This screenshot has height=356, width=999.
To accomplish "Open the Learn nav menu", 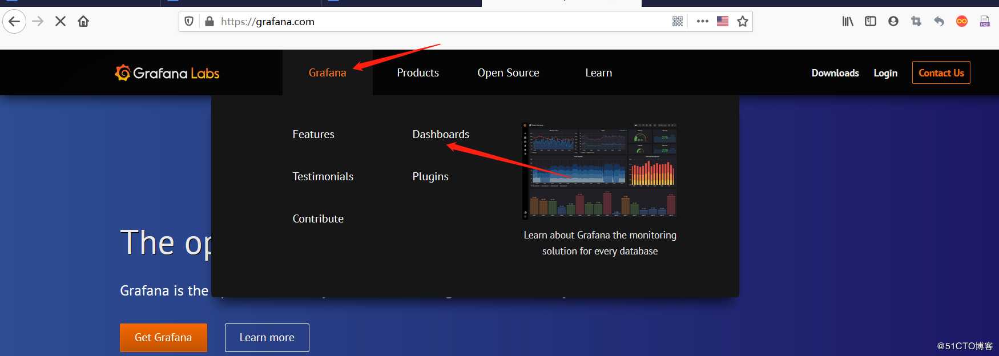I will (598, 73).
